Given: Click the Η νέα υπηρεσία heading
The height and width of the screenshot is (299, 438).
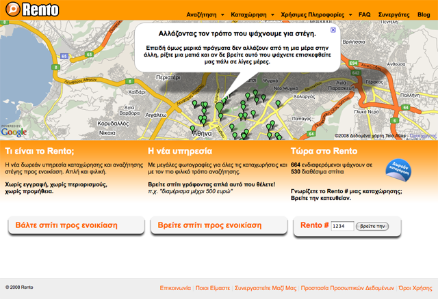Looking at the screenshot, I should (180, 151).
